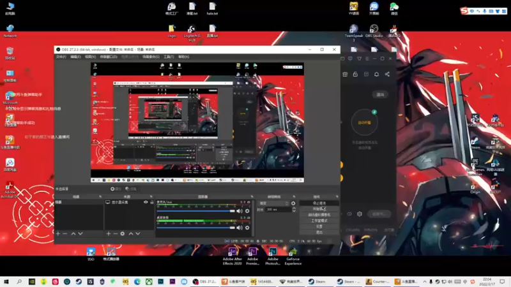This screenshot has width=511, height=287.
Task: Open the scene transition properties gear
Action: (x=293, y=203)
